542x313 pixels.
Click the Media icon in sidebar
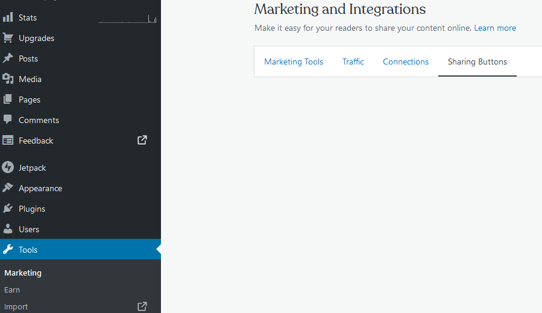point(8,79)
